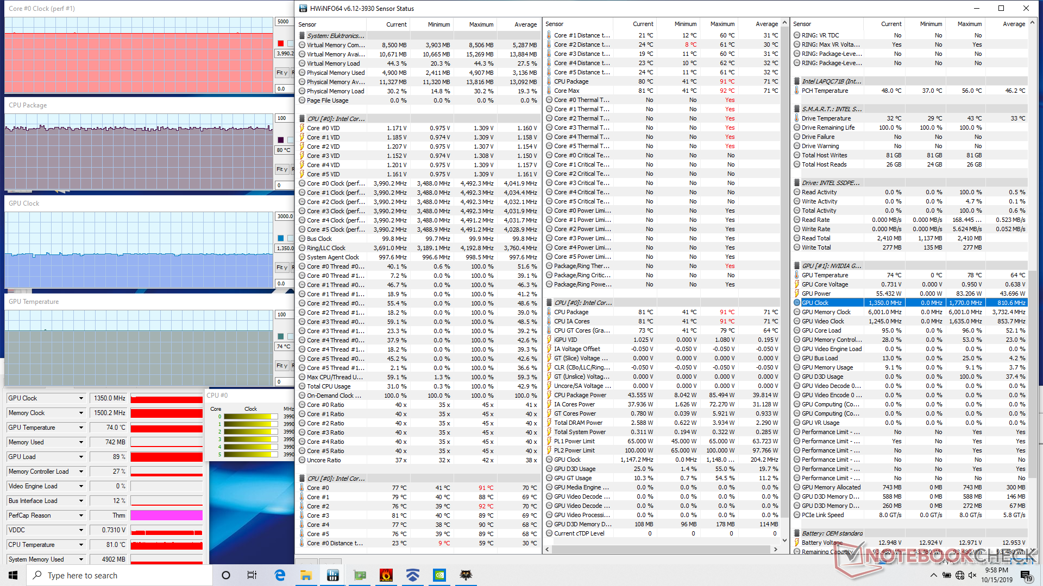Open the wolf head game icon in taskbar
The image size is (1043, 586).
(x=466, y=575)
